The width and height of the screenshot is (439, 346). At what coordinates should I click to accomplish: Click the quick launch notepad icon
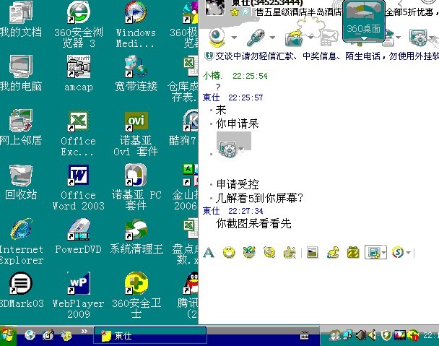[48, 335]
